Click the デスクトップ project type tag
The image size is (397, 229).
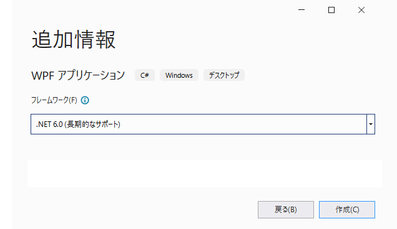pyautogui.click(x=224, y=75)
